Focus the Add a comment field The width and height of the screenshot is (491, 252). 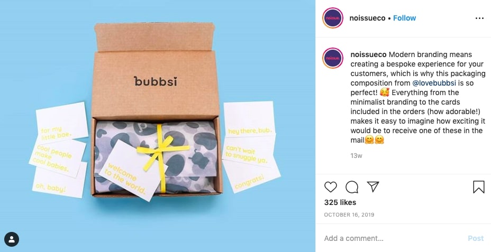[x=394, y=238]
